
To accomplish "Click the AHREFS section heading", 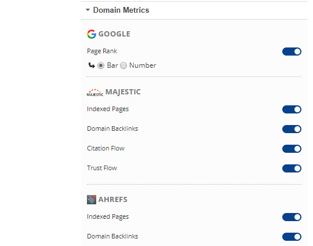I will pyautogui.click(x=113, y=200).
